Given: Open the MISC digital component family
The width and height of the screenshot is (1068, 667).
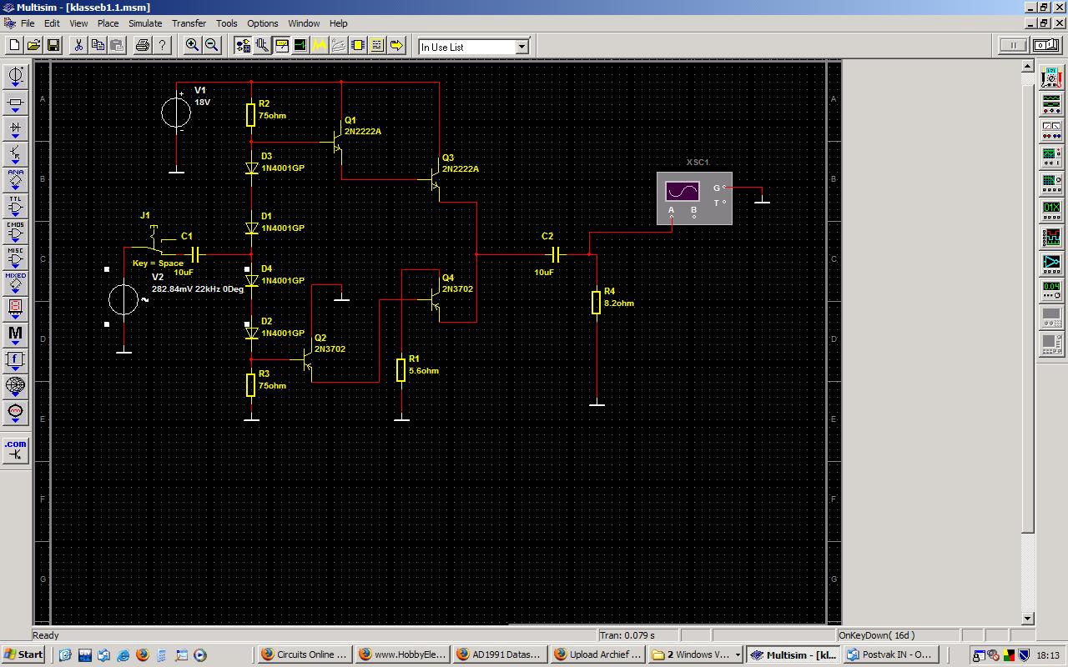Looking at the screenshot, I should coord(16,258).
